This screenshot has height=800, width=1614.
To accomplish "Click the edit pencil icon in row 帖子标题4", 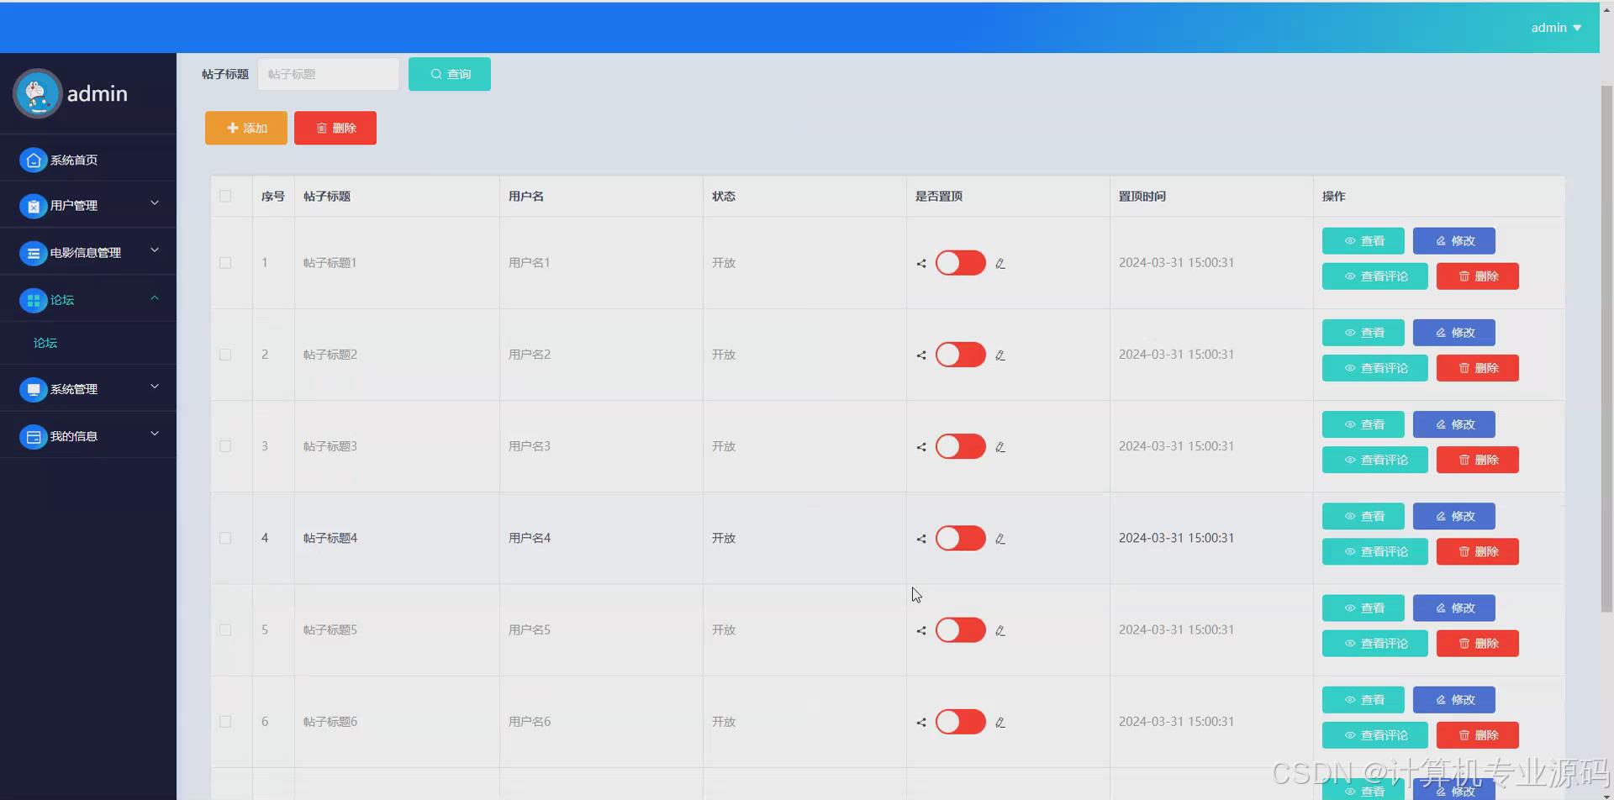I will click(1000, 539).
